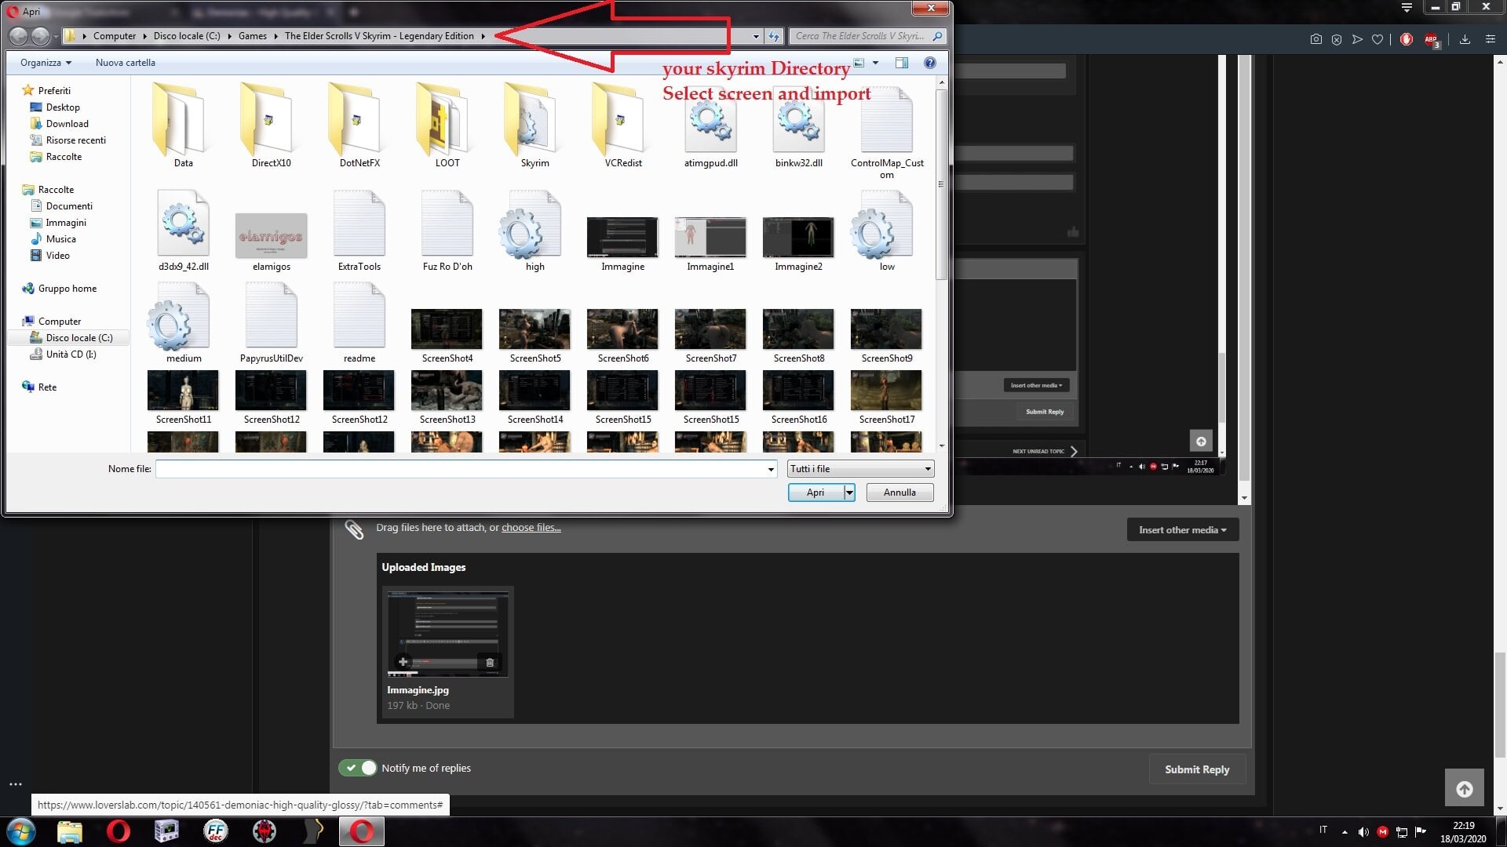Select the ScreenShot17 thumbnail
Screen dimensions: 1507x847
coord(886,391)
